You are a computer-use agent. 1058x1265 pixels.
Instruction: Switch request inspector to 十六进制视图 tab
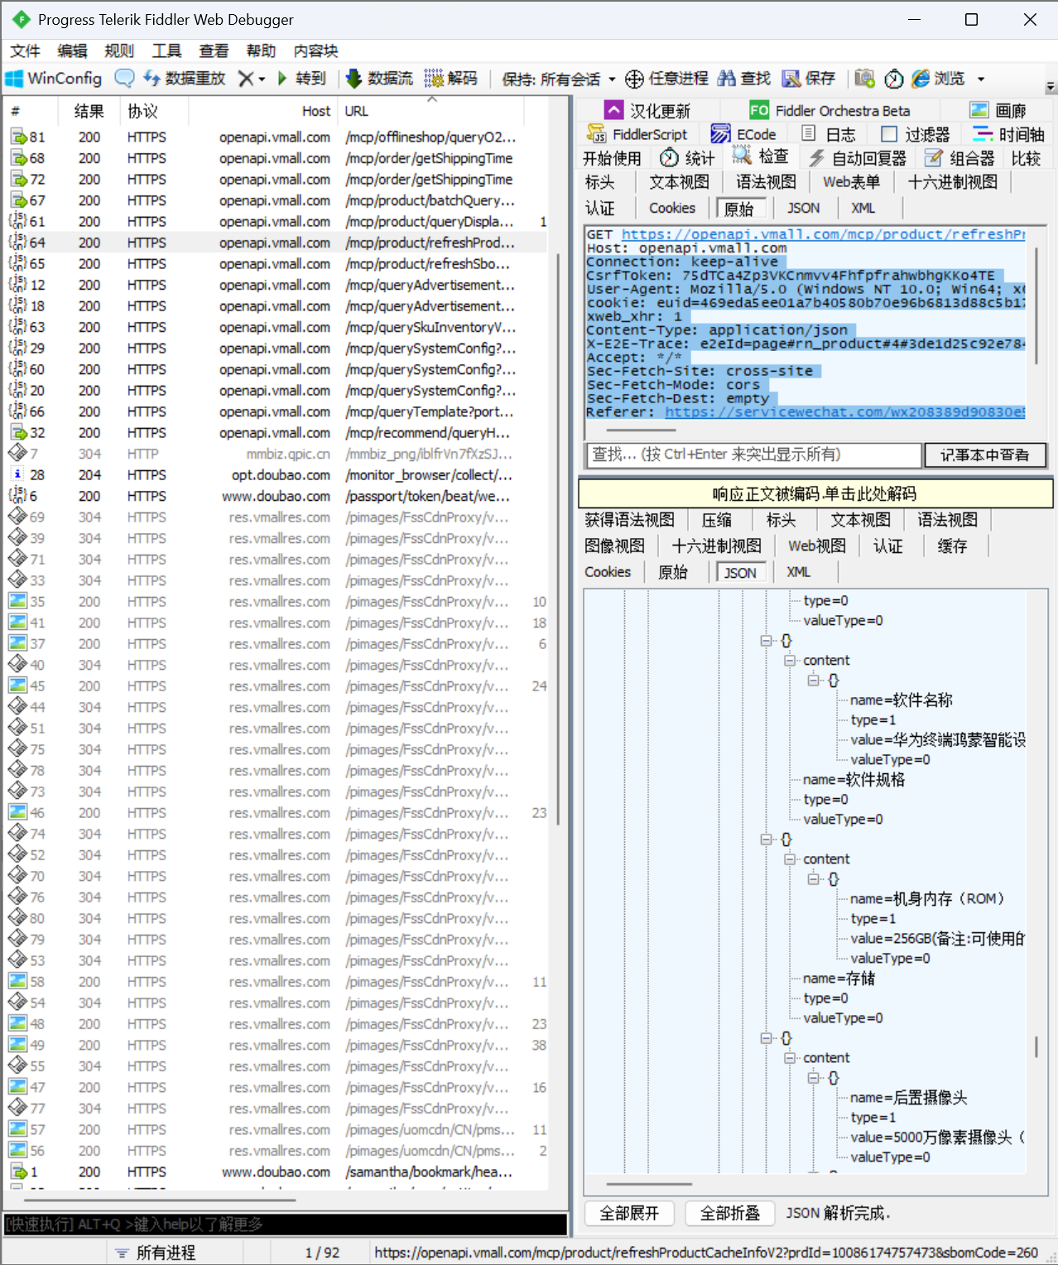point(953,182)
